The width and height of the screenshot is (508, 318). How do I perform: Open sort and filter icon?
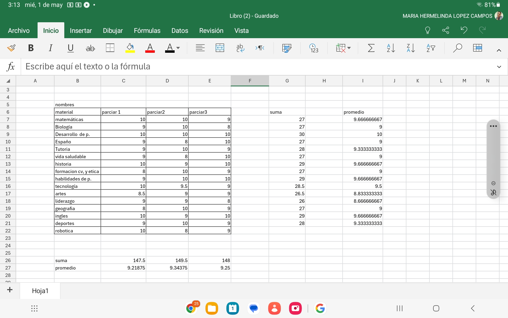pos(430,48)
